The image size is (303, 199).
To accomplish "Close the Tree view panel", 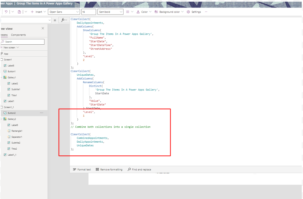I will pyautogui.click(x=42, y=29).
